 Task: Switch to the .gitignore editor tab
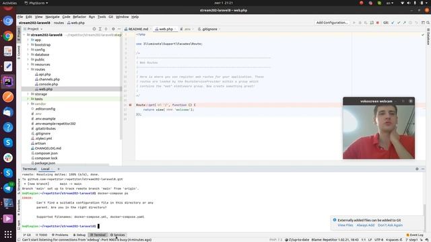209,29
